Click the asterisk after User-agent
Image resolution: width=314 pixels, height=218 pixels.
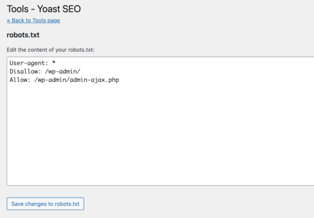click(x=54, y=63)
